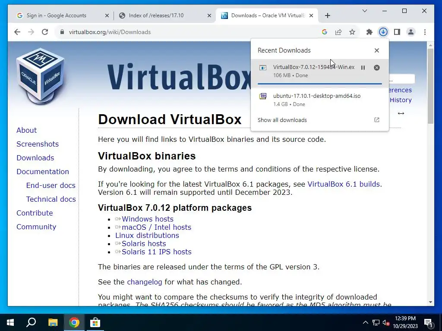
Task: Open the Contribute sidebar link
Action: tap(35, 213)
